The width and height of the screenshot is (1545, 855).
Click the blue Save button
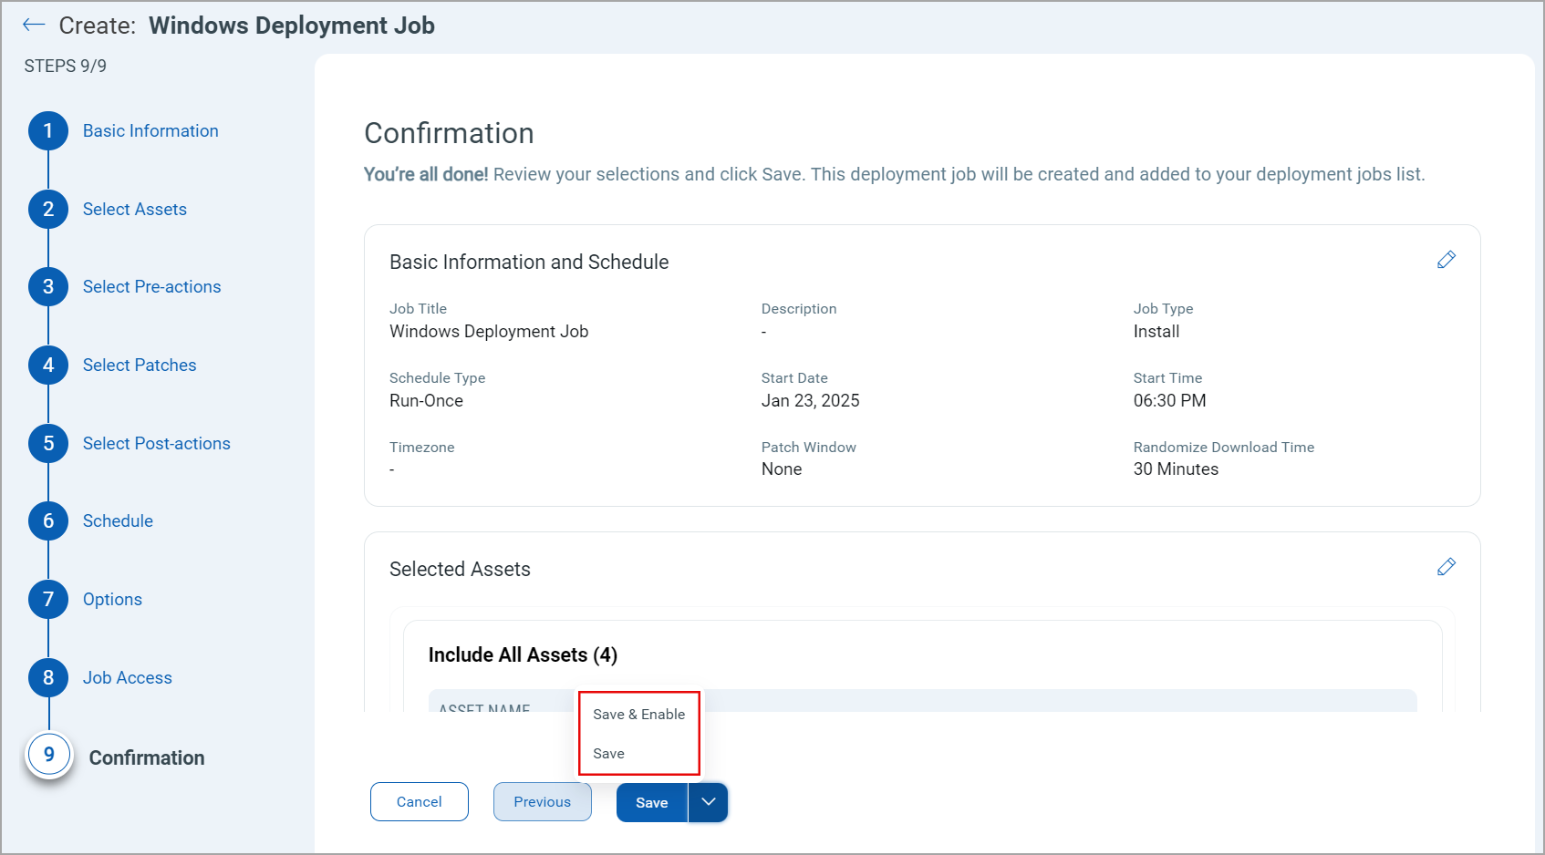650,802
